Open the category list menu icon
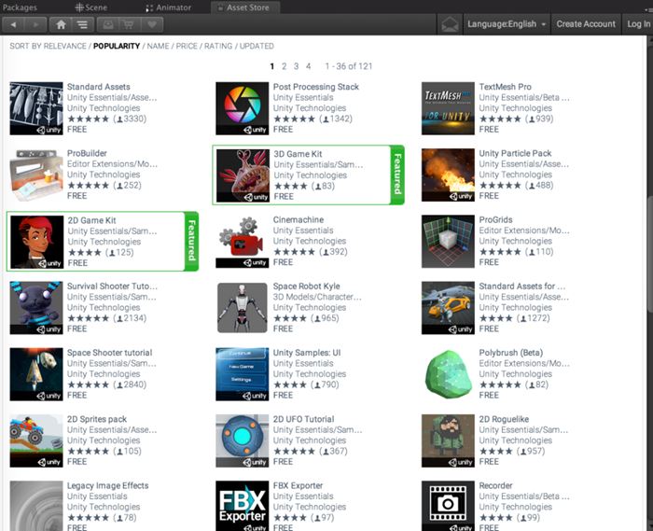653x531 pixels. click(82, 24)
